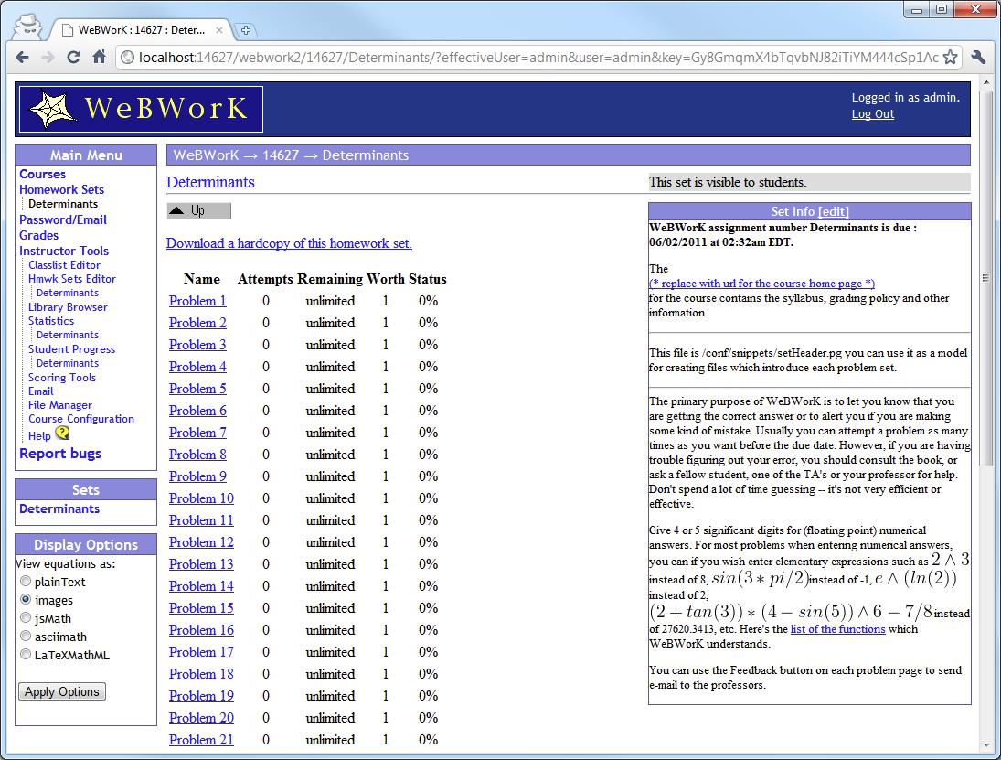Choose asciimath equation display

[26, 637]
